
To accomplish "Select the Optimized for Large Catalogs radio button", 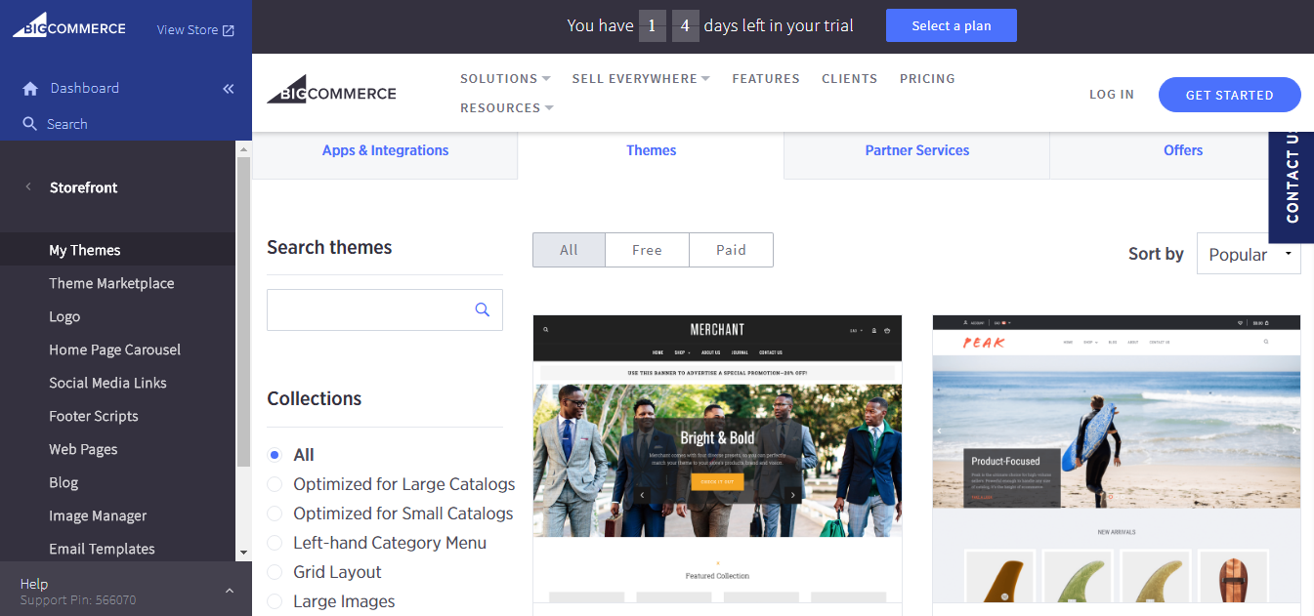I will click(275, 484).
